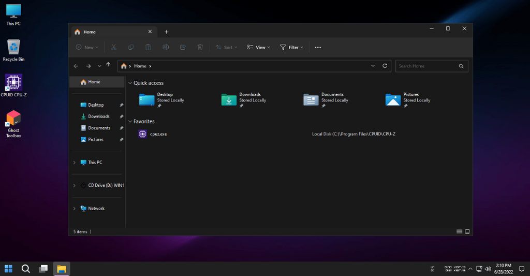Collapse the Favorites section
Screen dimensions: 530x276
pos(130,121)
